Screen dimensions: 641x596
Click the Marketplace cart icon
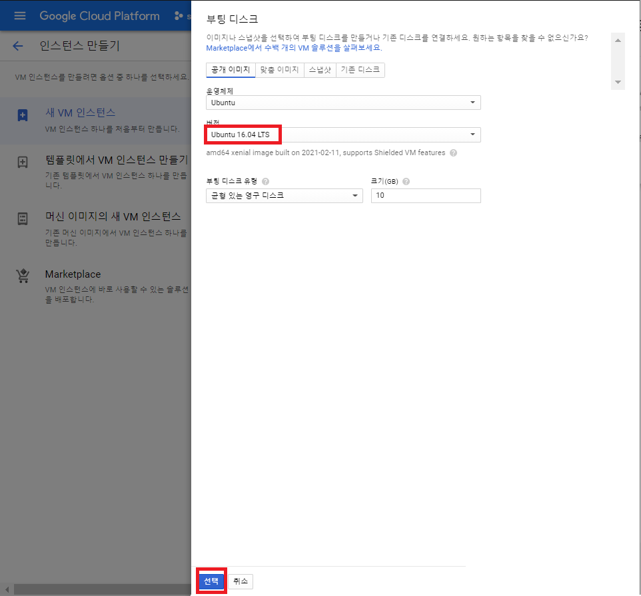(23, 276)
